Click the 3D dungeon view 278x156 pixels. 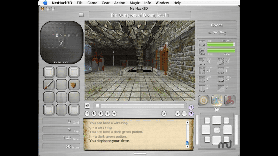(140, 60)
